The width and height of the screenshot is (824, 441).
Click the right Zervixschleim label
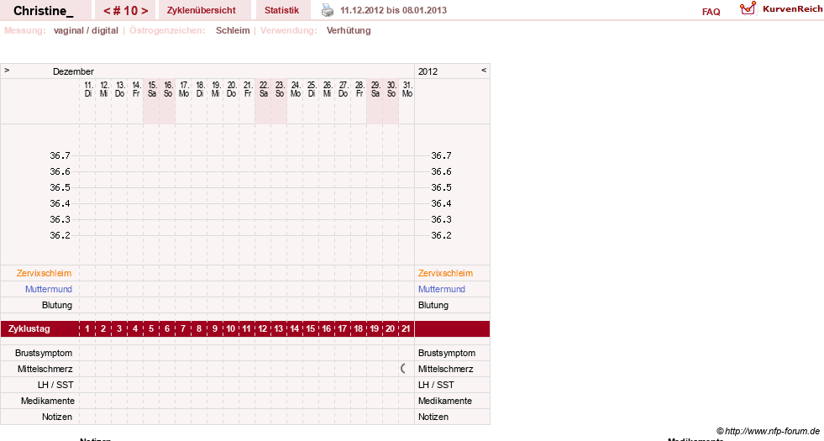tap(445, 273)
